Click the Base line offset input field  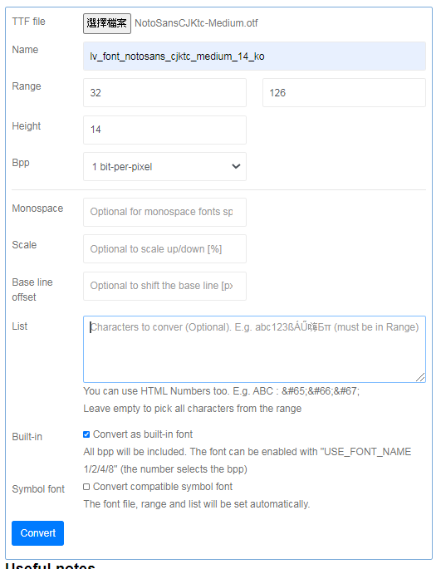(164, 286)
